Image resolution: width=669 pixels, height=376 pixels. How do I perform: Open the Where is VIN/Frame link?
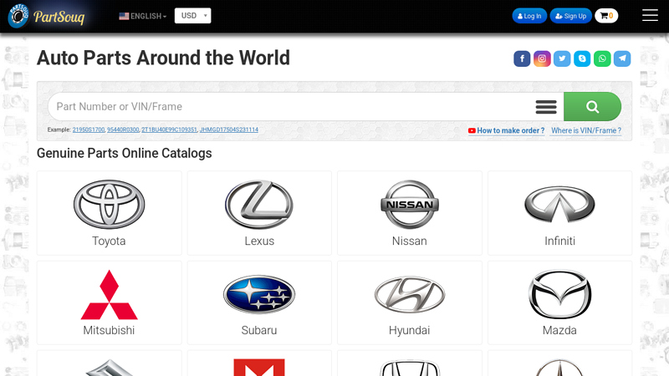pos(586,130)
